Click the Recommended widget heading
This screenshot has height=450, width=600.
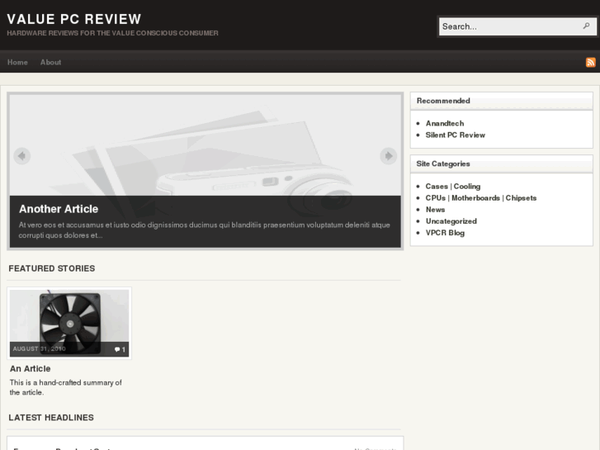pos(443,101)
